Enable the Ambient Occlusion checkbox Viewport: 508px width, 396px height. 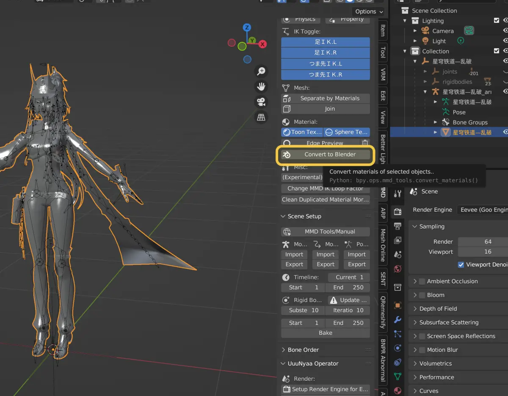coord(422,281)
